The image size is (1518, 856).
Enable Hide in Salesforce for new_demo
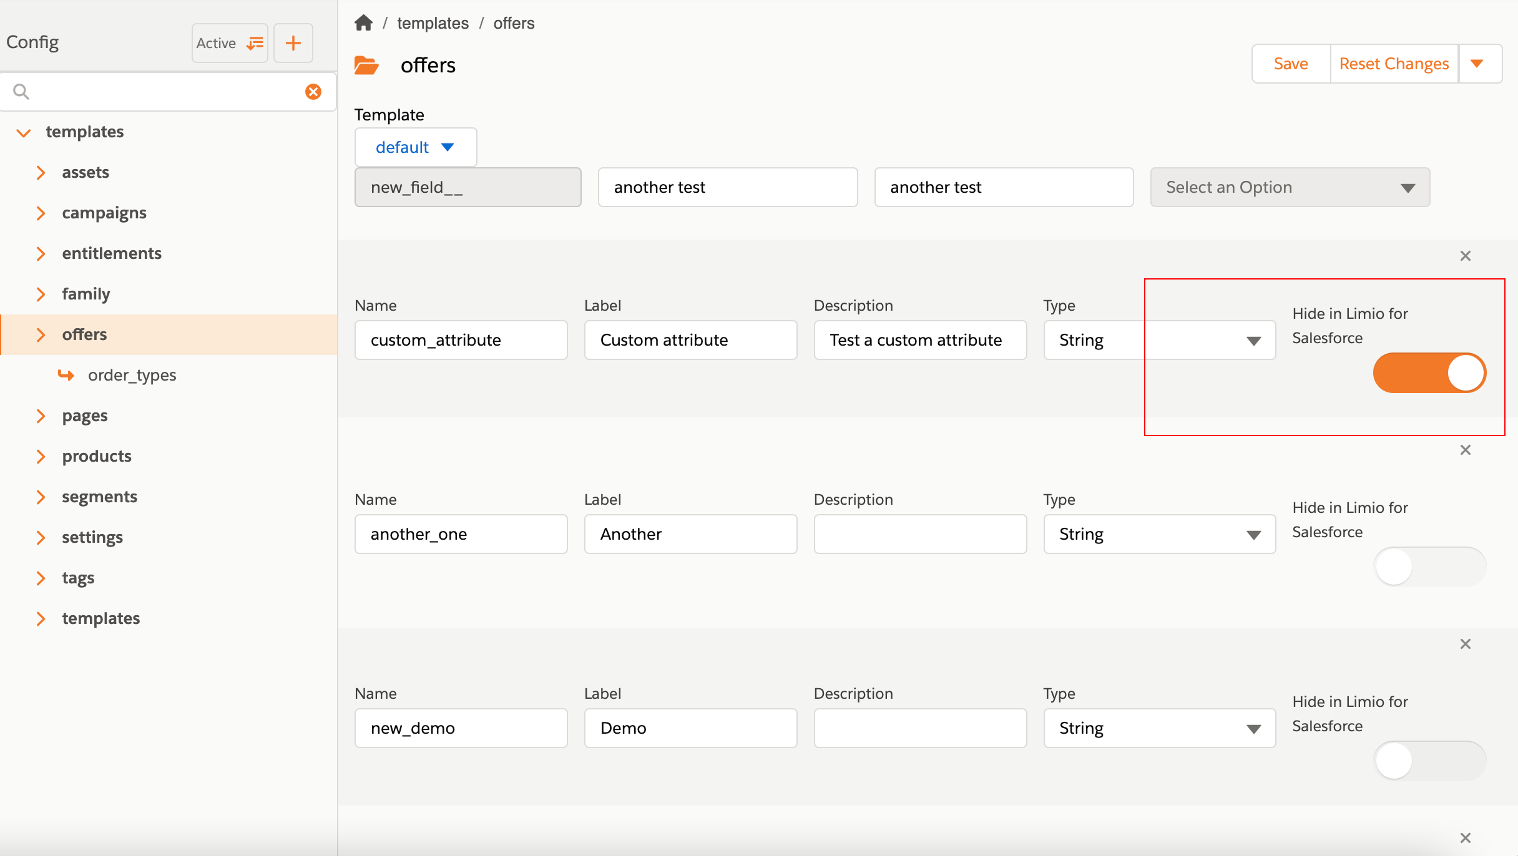pyautogui.click(x=1429, y=761)
